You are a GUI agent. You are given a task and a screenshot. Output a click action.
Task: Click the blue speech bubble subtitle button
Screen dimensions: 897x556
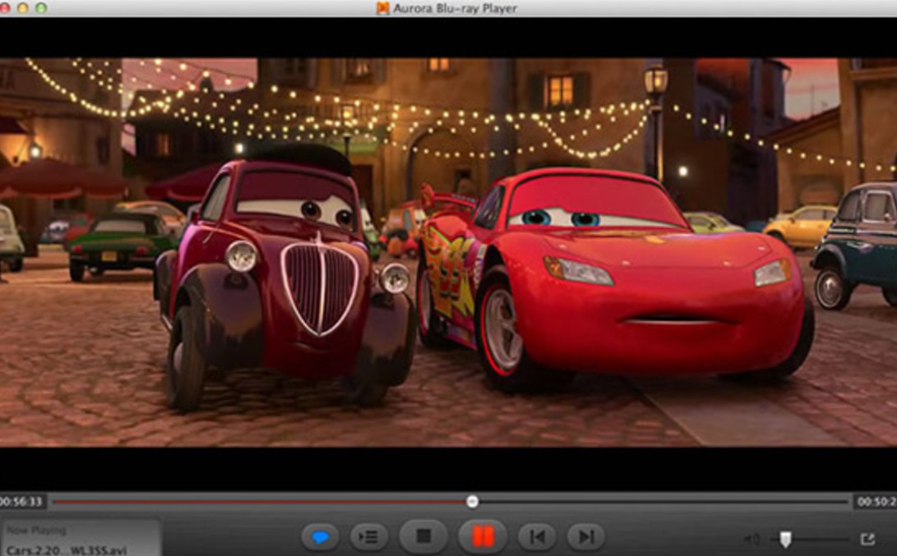click(x=320, y=536)
